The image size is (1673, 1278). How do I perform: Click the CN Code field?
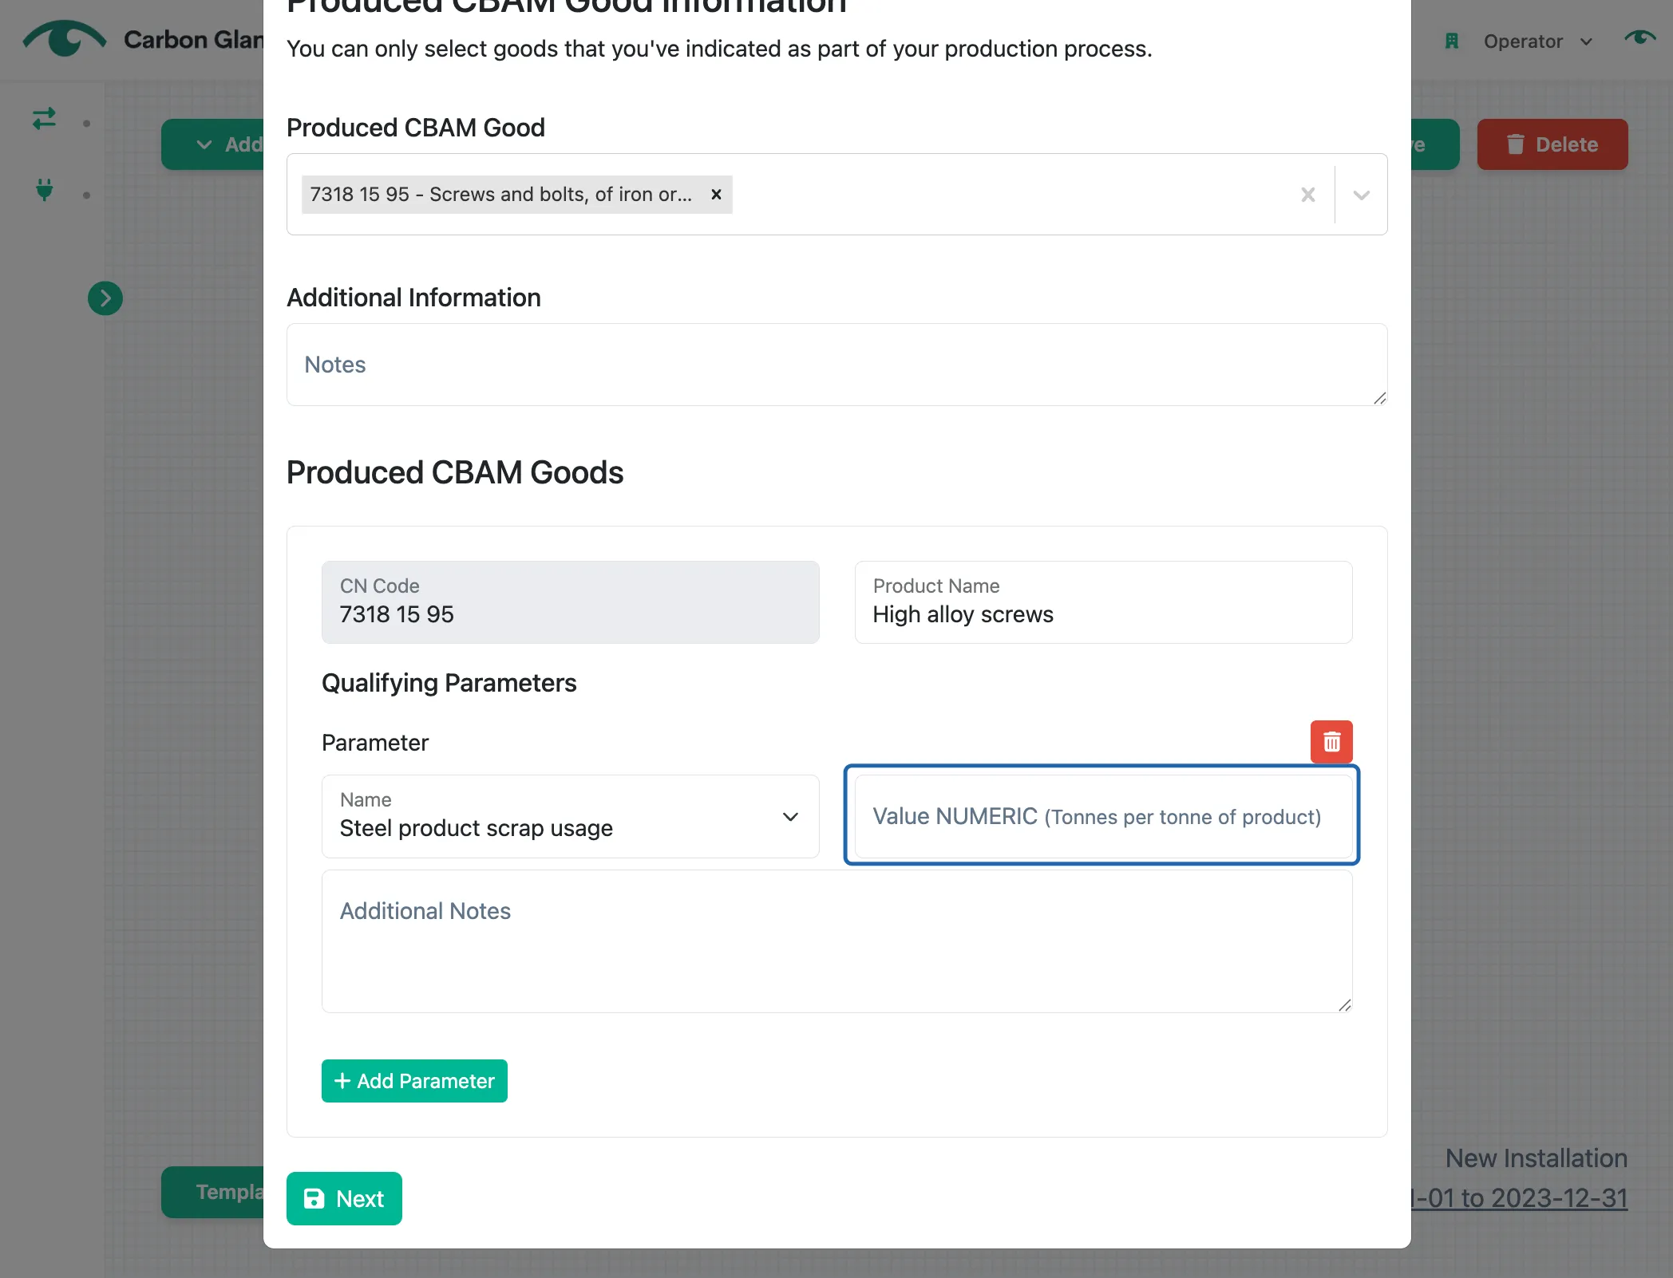tap(570, 602)
